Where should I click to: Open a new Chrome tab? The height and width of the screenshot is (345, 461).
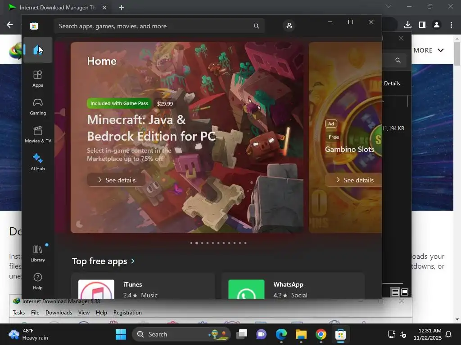point(122,8)
